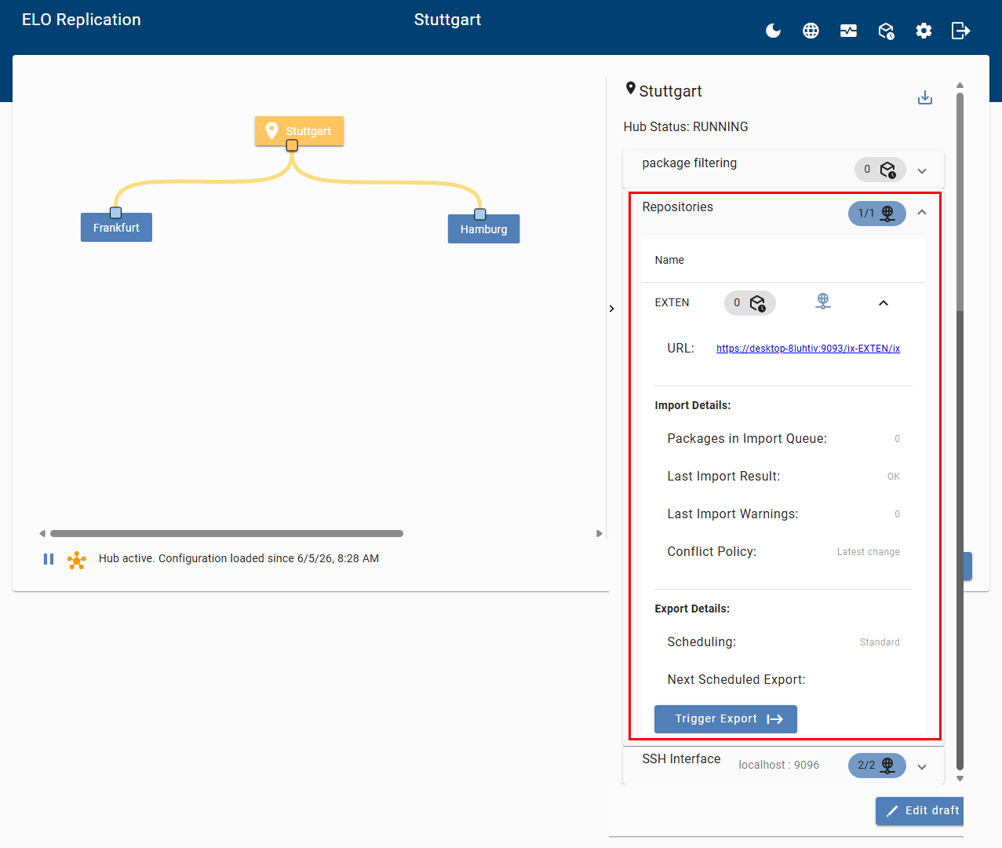Click the Conflict Policy value Latest change
The height and width of the screenshot is (848, 1002).
tap(868, 552)
